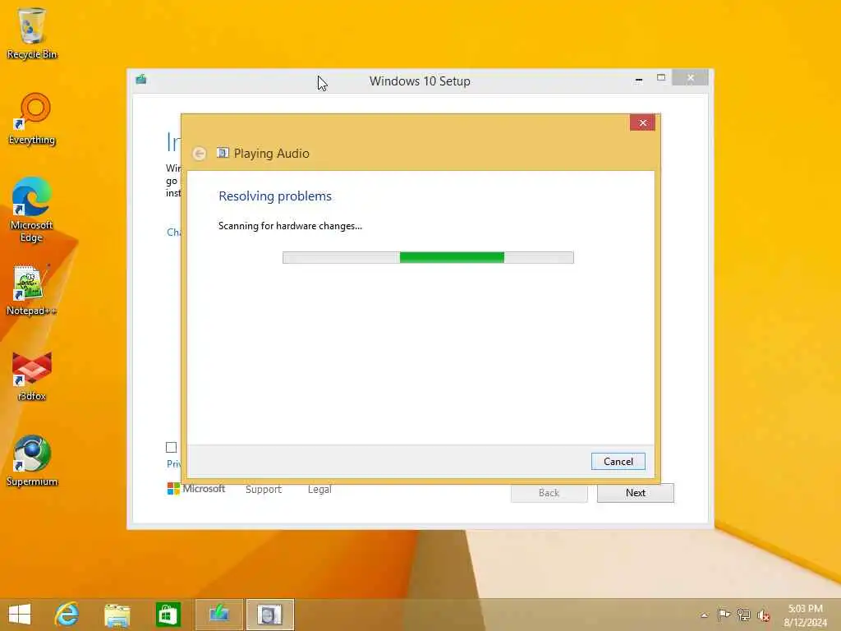Close the Windows 10 Setup window
Image resolution: width=841 pixels, height=631 pixels.
pyautogui.click(x=690, y=78)
